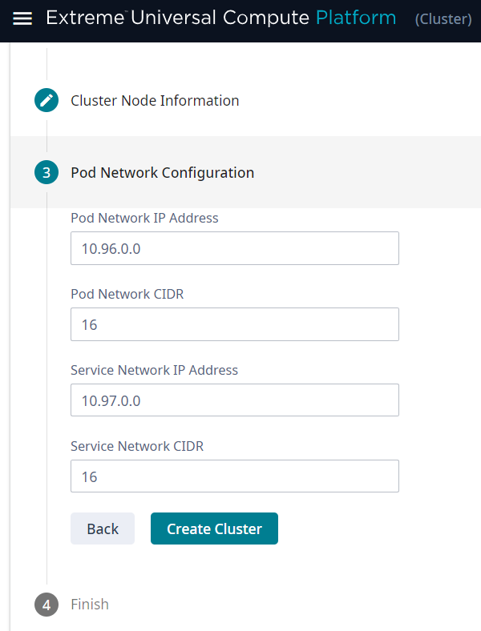Click the step 4 number circle
The height and width of the screenshot is (631, 481).
(46, 605)
